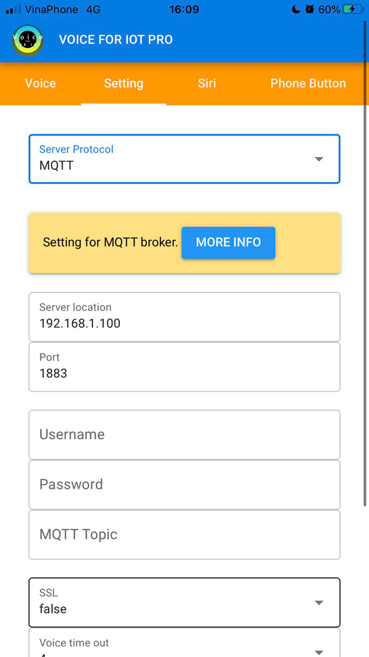This screenshot has width=369, height=657.
Task: Tap the Do Not Disturb moon icon
Action: coord(296,10)
